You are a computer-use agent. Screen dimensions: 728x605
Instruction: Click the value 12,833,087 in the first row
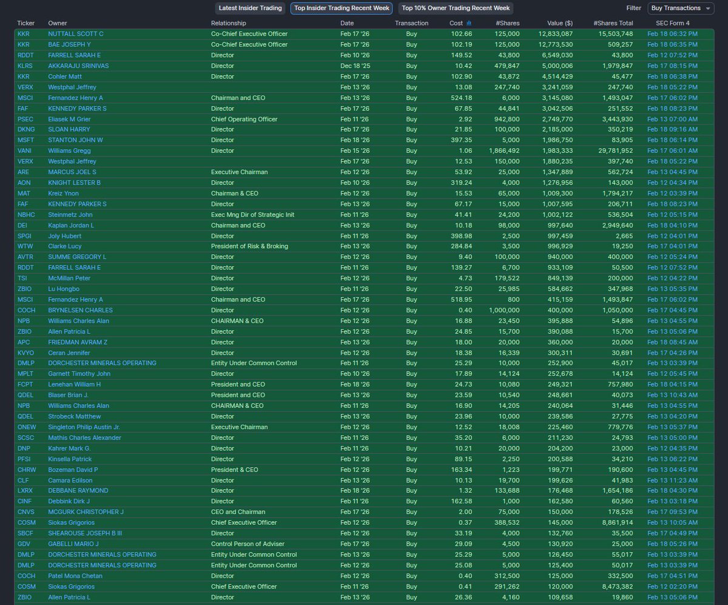tap(556, 34)
